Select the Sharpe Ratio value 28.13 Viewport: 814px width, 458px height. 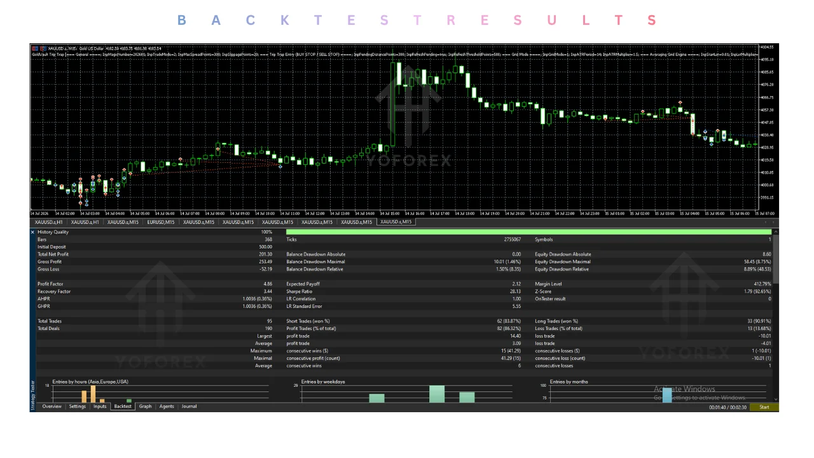(x=515, y=291)
